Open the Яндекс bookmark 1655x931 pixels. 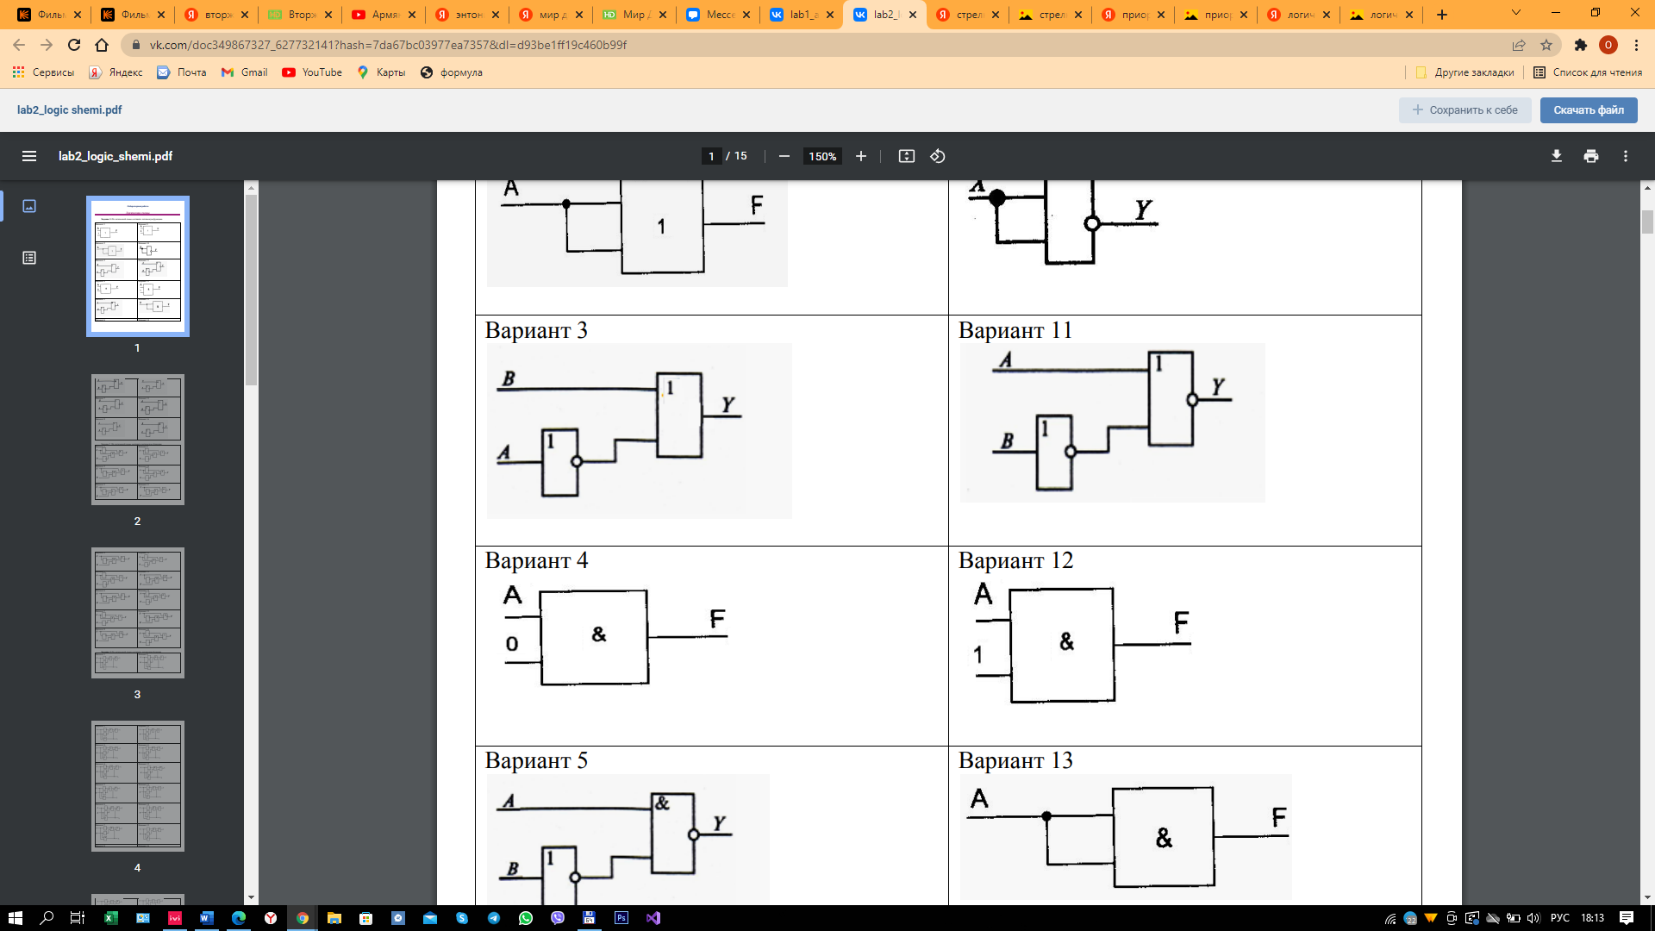point(116,72)
